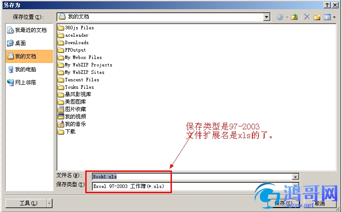Click the dialog help question mark
The image size is (342, 212).
327,5
